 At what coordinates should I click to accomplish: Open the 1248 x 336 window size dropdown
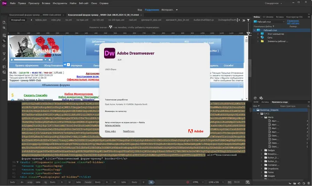click(216, 182)
